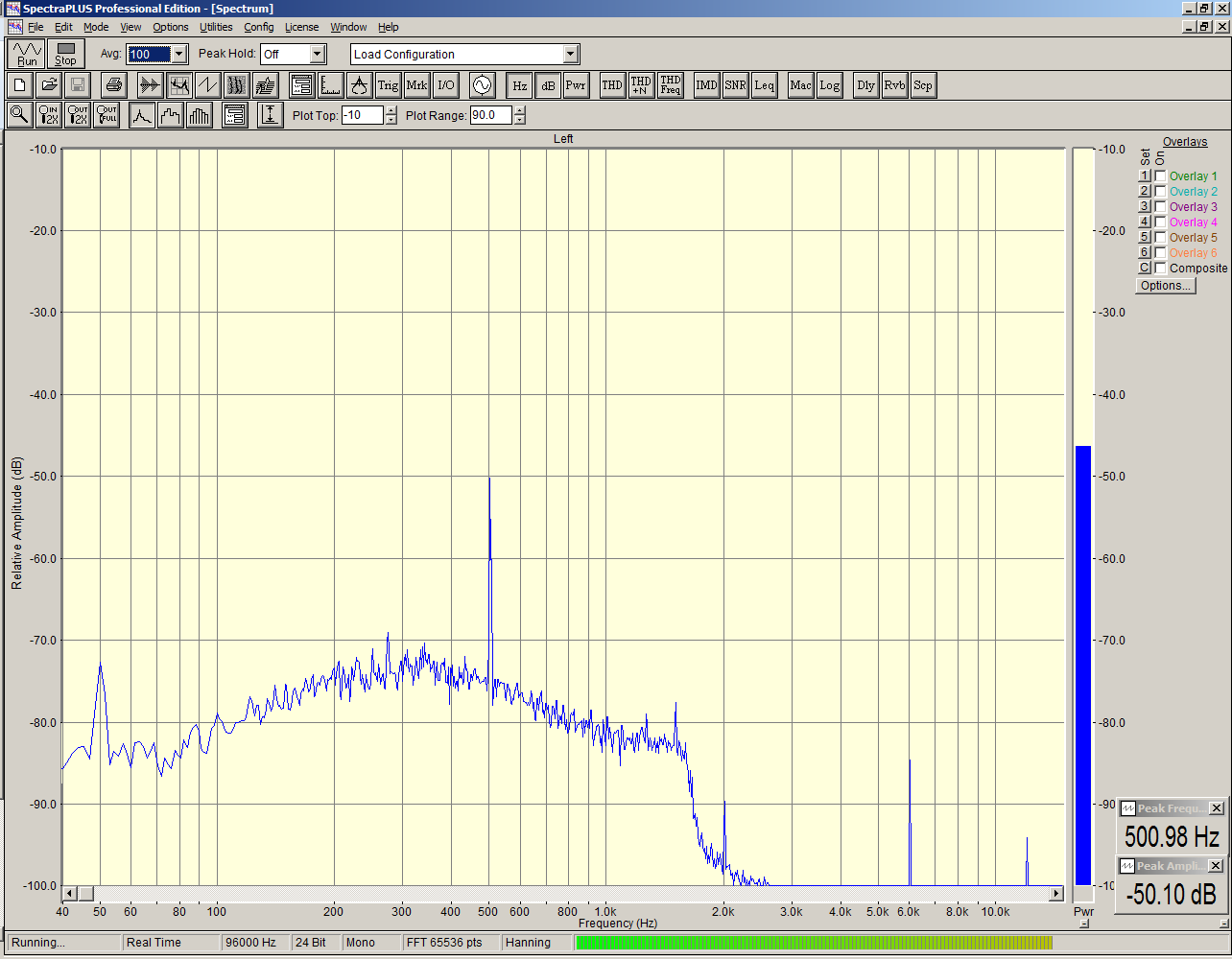Click the THD+N measurement toolbar button

(x=641, y=85)
